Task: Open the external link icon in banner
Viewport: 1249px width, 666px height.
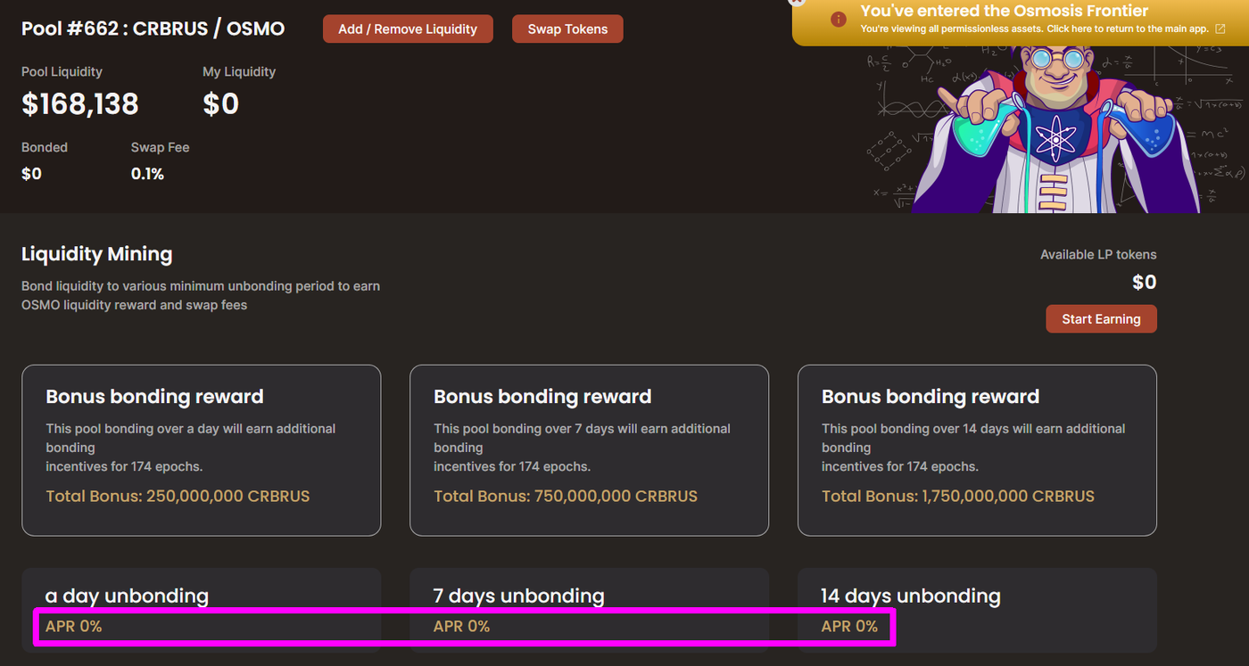Action: pyautogui.click(x=1220, y=29)
